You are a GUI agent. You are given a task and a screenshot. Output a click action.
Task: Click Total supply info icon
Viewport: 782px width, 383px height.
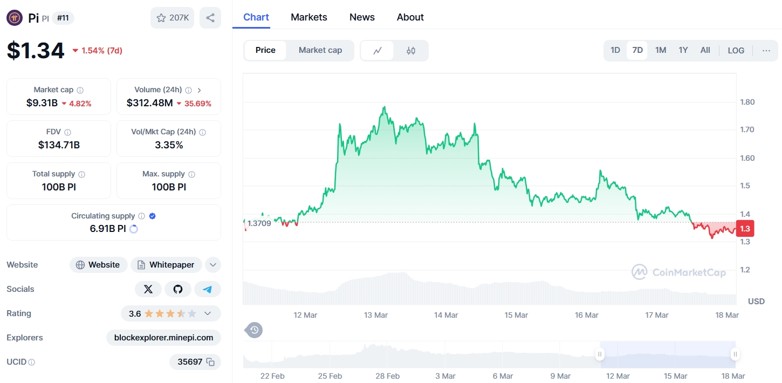click(x=82, y=174)
